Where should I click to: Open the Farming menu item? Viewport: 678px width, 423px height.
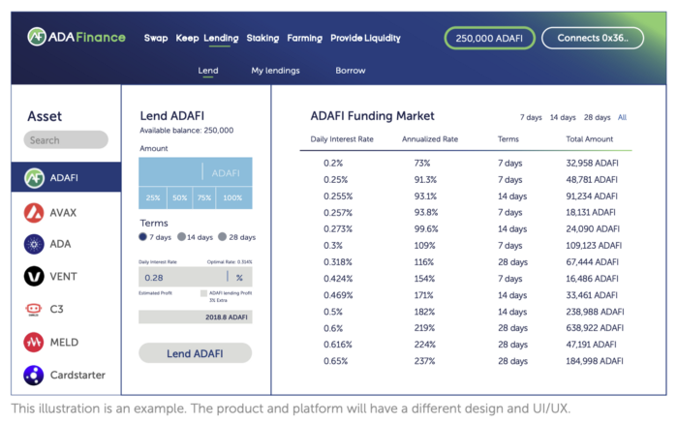[x=305, y=38]
